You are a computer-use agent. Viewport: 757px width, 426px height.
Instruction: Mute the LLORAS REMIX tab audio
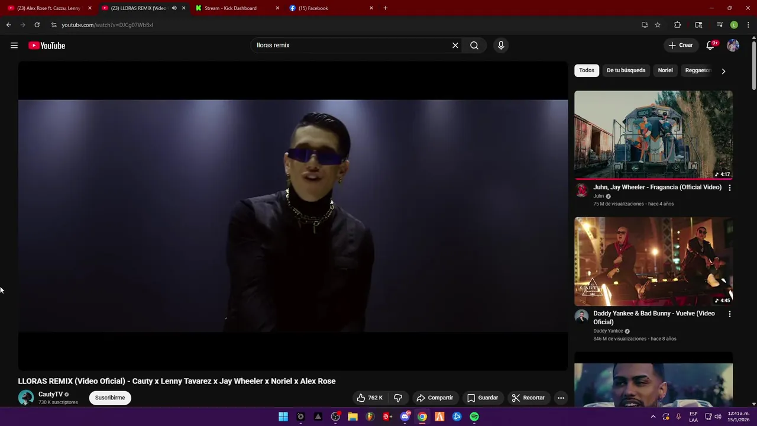tap(174, 8)
